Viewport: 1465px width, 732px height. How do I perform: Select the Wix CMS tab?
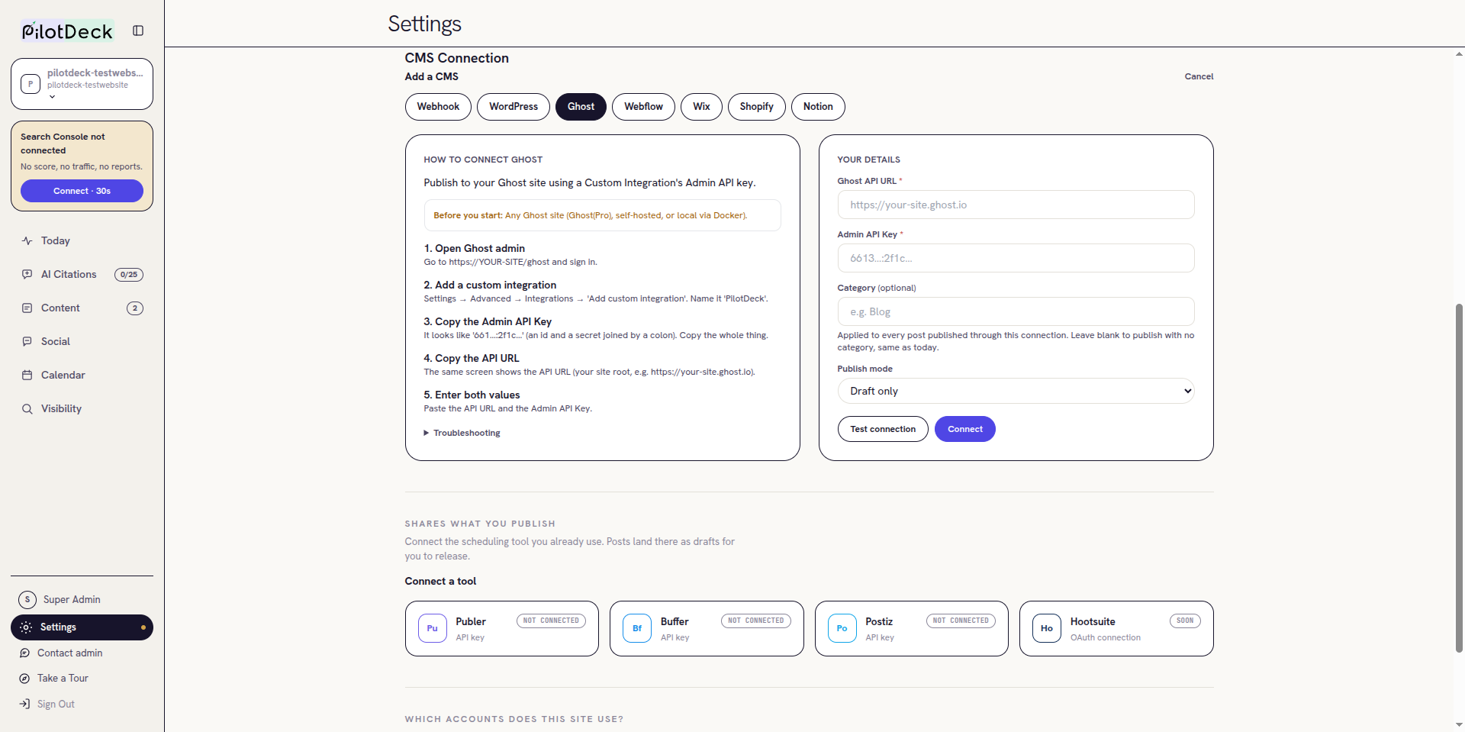(701, 107)
